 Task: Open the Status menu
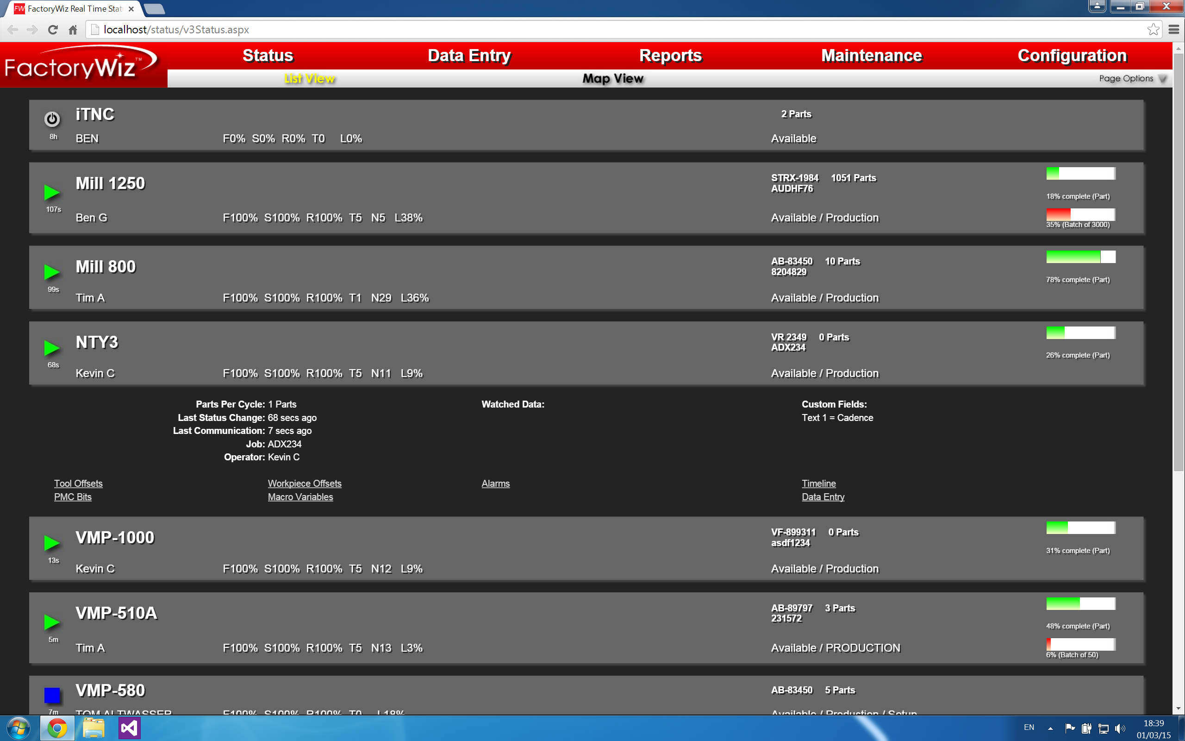pos(268,56)
